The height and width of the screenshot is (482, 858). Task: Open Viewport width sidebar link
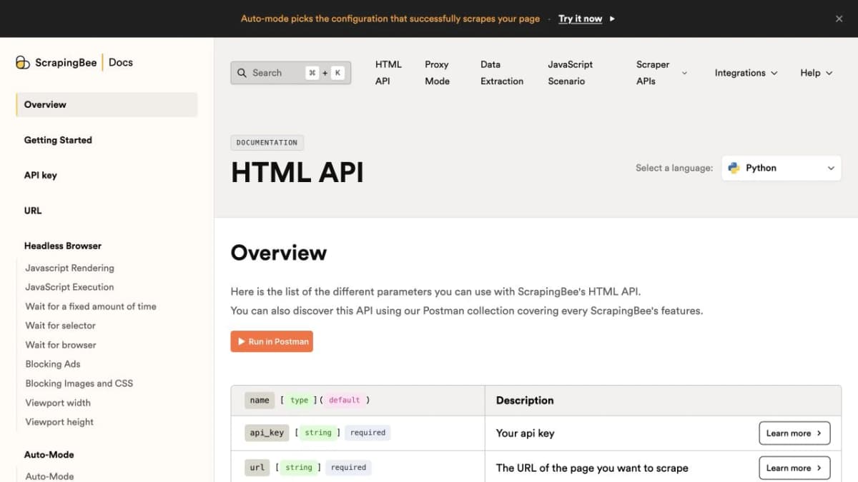tap(58, 403)
